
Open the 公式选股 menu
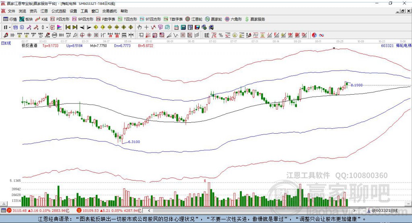pyautogui.click(x=59, y=11)
